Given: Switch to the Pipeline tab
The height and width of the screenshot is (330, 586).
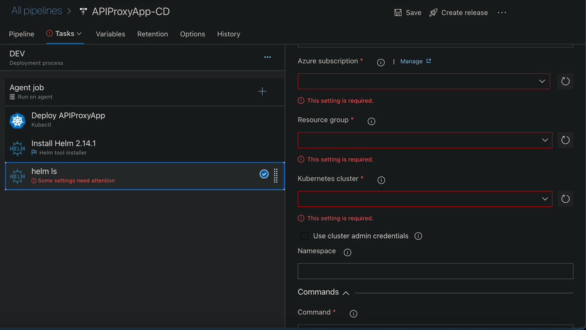Looking at the screenshot, I should pyautogui.click(x=22, y=34).
